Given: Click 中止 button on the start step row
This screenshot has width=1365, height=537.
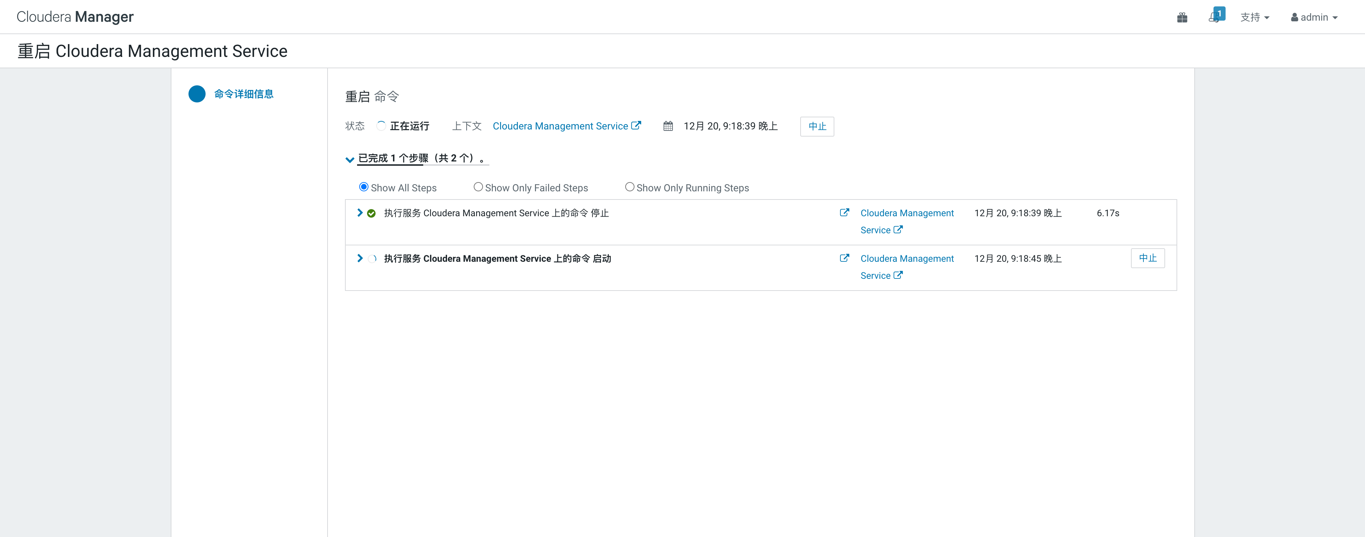Looking at the screenshot, I should point(1147,258).
